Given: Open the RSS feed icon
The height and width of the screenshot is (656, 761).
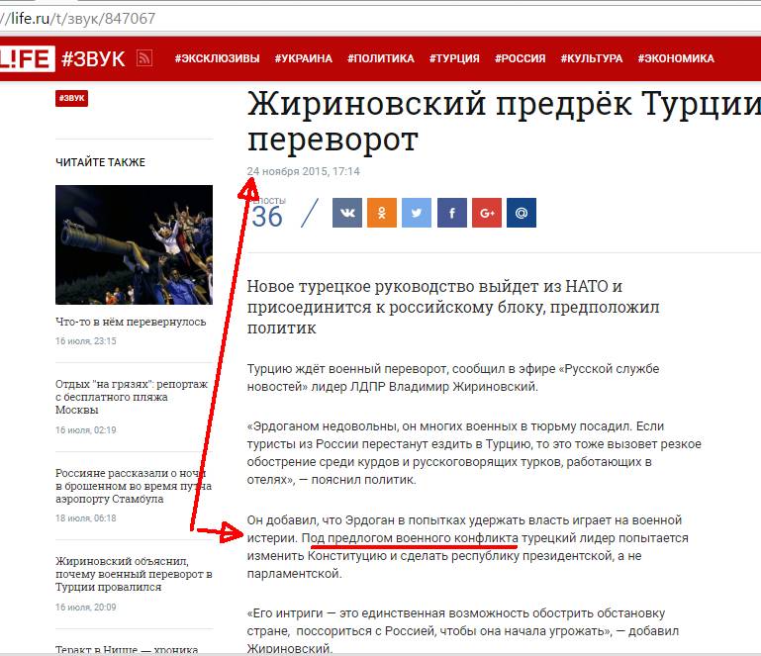Looking at the screenshot, I should point(144,58).
